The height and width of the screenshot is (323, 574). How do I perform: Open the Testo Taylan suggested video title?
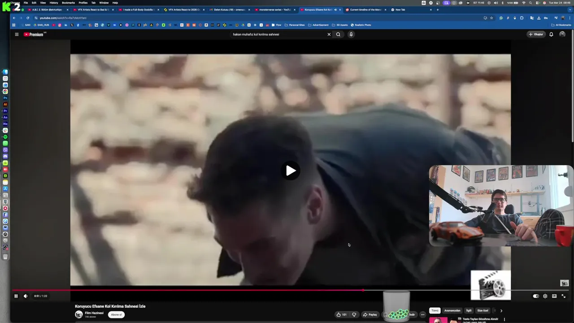click(480, 320)
